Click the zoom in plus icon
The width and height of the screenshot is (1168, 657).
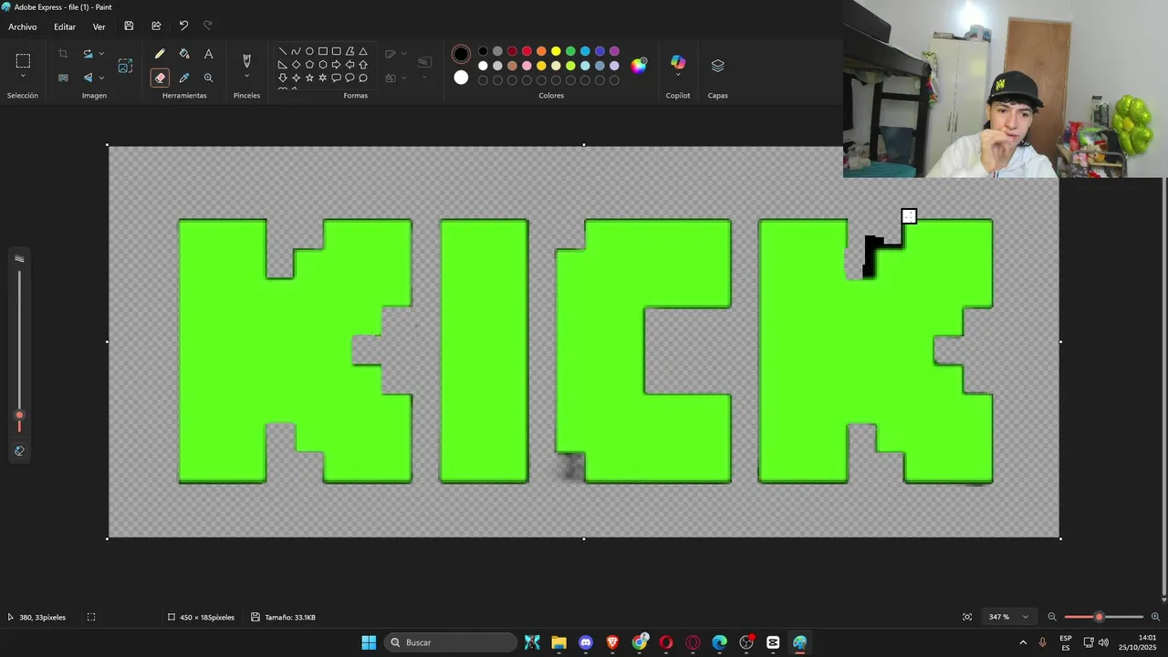click(1155, 617)
